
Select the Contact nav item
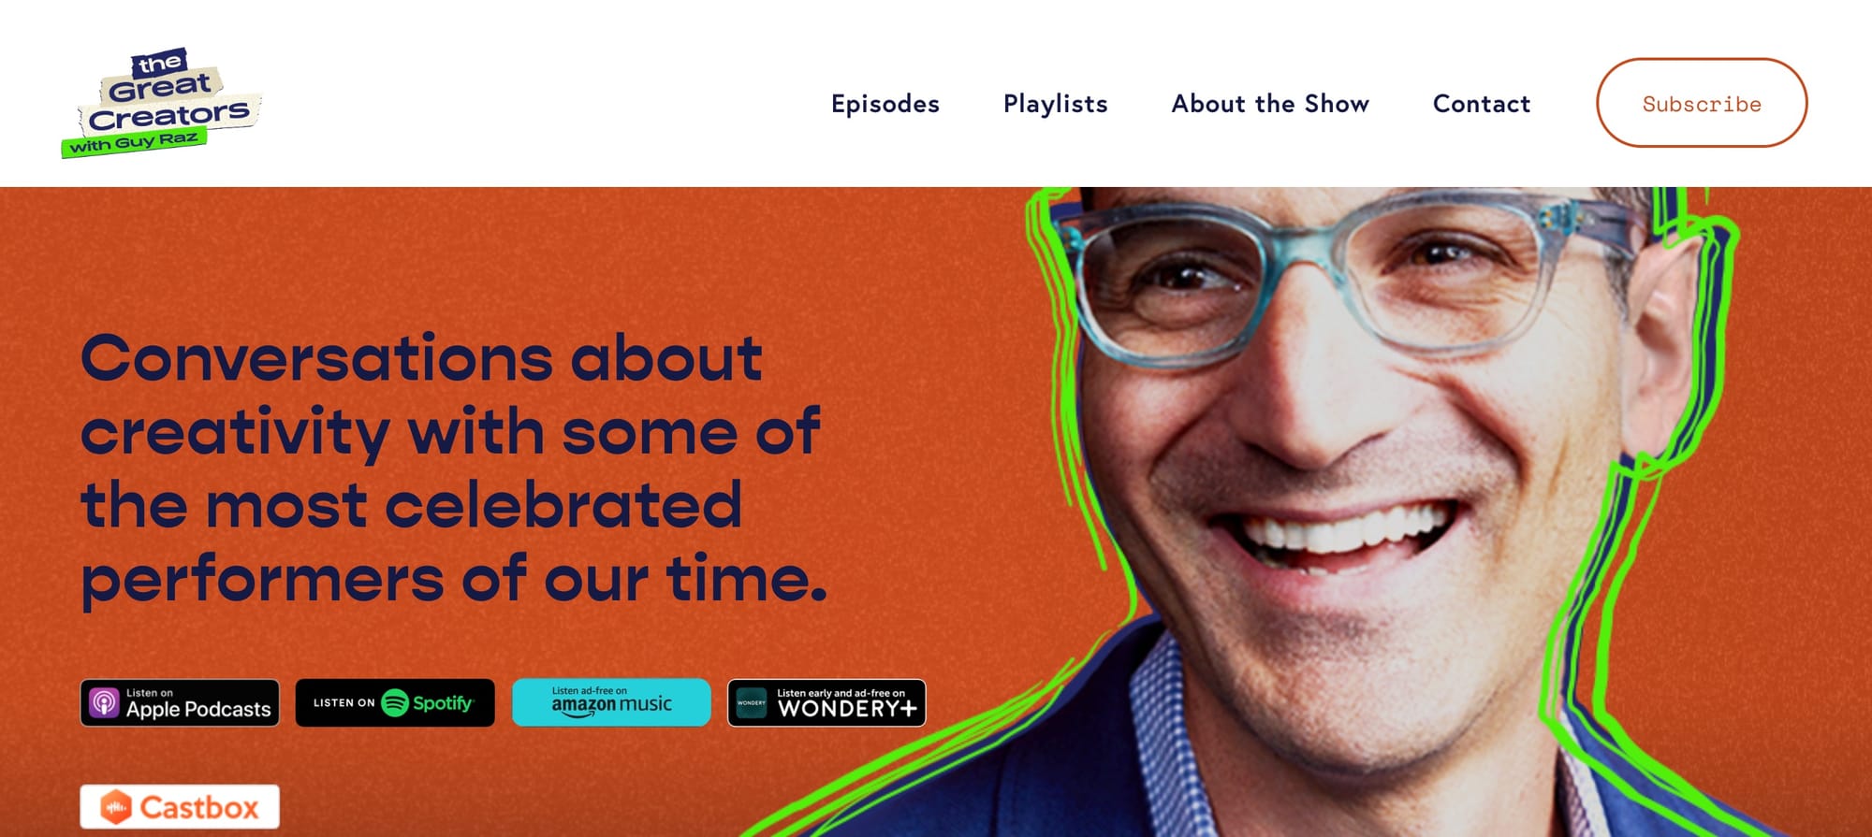point(1482,104)
